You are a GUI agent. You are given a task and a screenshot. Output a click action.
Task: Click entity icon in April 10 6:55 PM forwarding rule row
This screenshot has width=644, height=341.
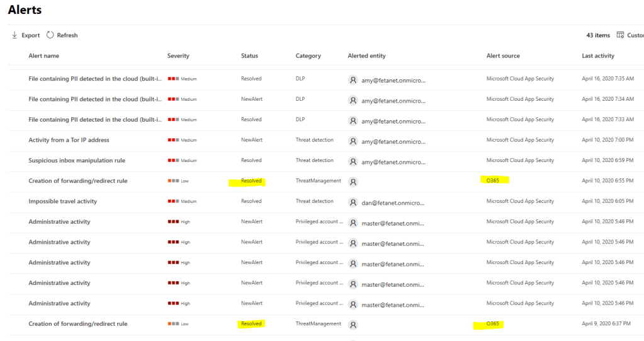[353, 182]
